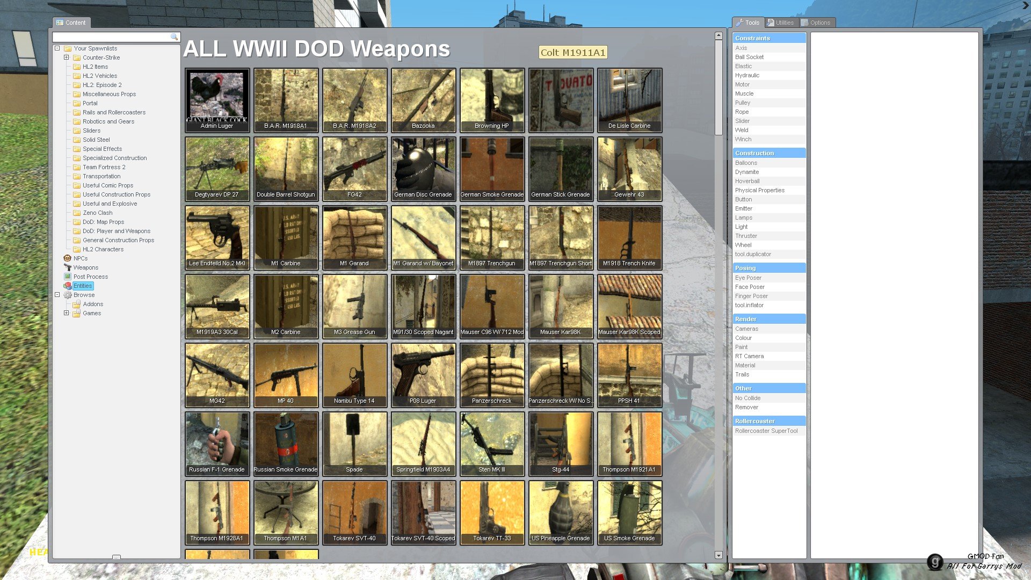The height and width of the screenshot is (580, 1031).
Task: Spawn the German Disc Grenade
Action: [x=423, y=169]
